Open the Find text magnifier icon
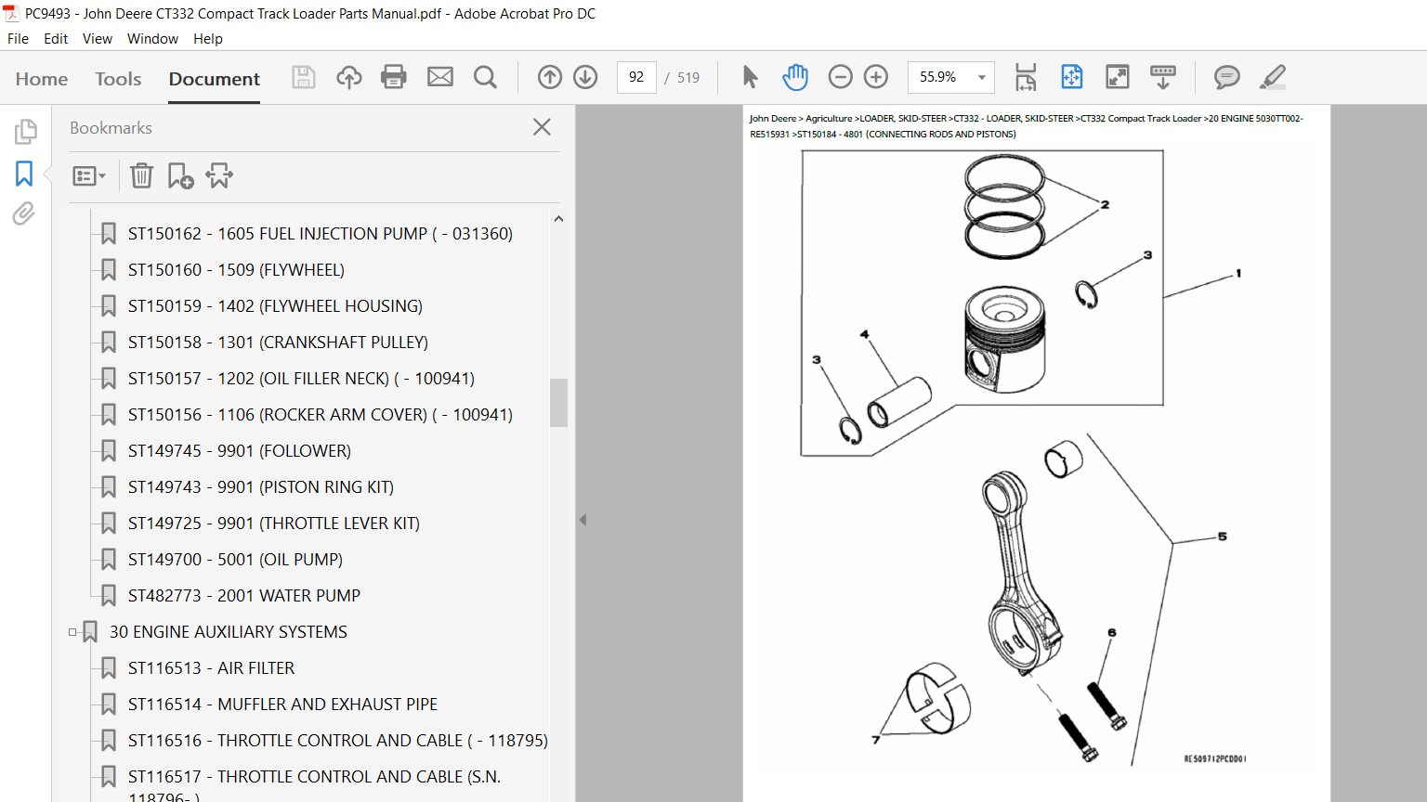This screenshot has width=1427, height=802. tap(485, 77)
